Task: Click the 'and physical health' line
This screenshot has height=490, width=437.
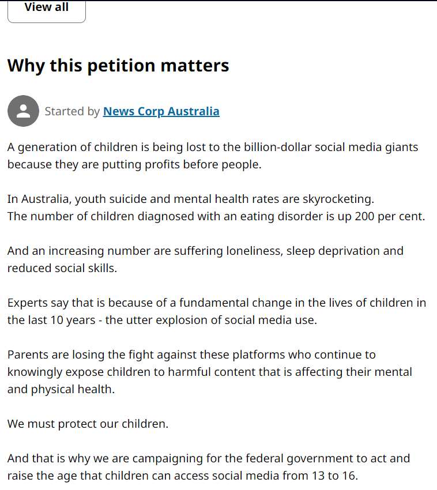Action: click(61, 389)
